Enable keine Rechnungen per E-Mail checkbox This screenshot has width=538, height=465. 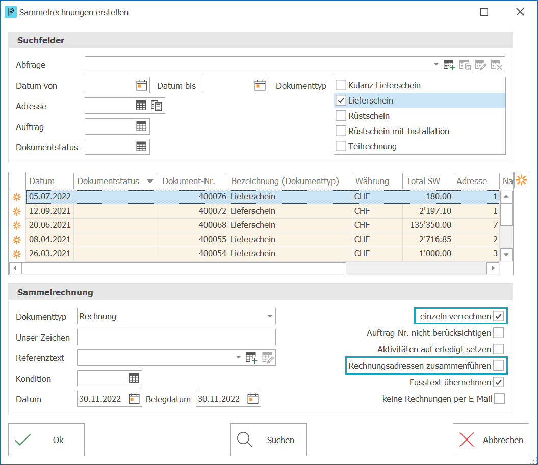[499, 398]
